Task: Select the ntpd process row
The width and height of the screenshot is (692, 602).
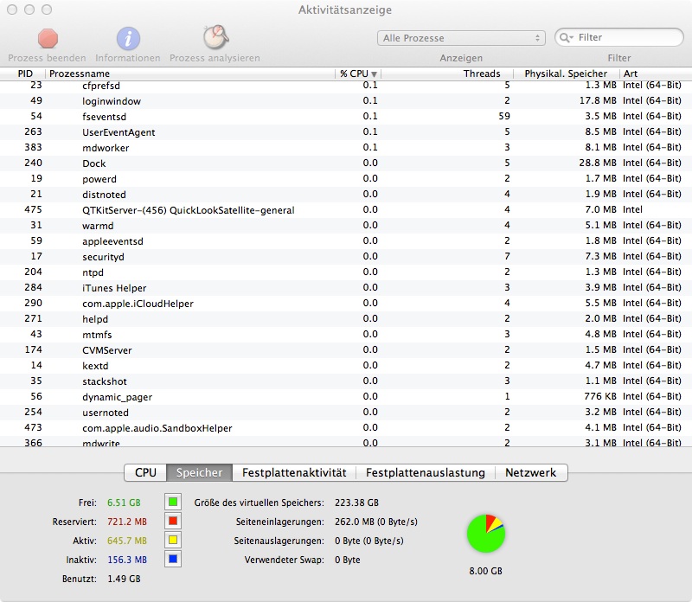Action: click(346, 272)
